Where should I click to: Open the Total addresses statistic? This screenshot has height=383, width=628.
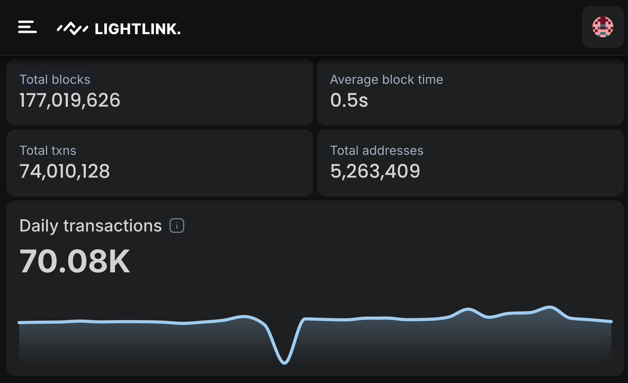tap(470, 163)
